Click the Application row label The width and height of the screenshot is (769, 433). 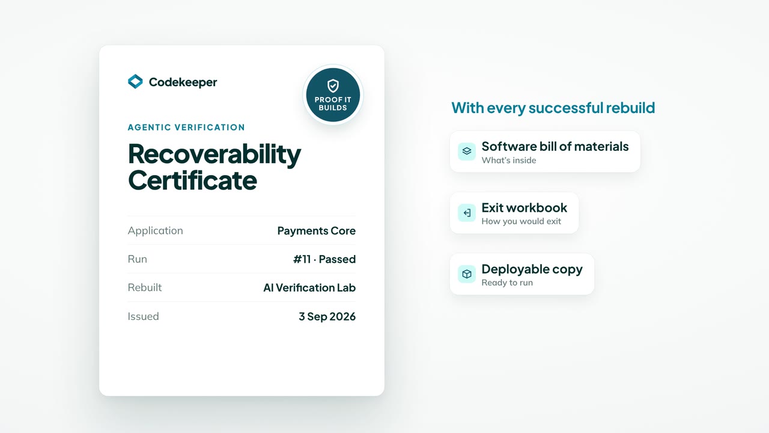pos(156,230)
